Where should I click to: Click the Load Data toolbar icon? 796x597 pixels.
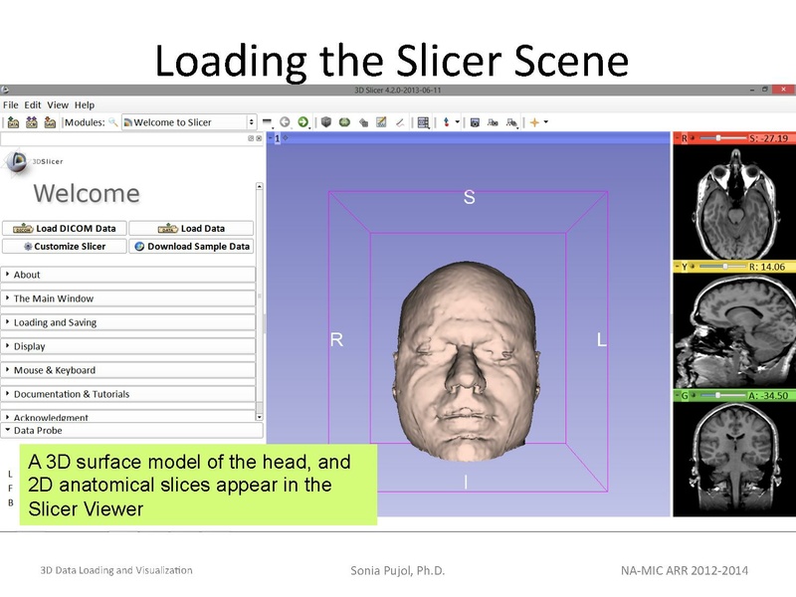coord(13,122)
